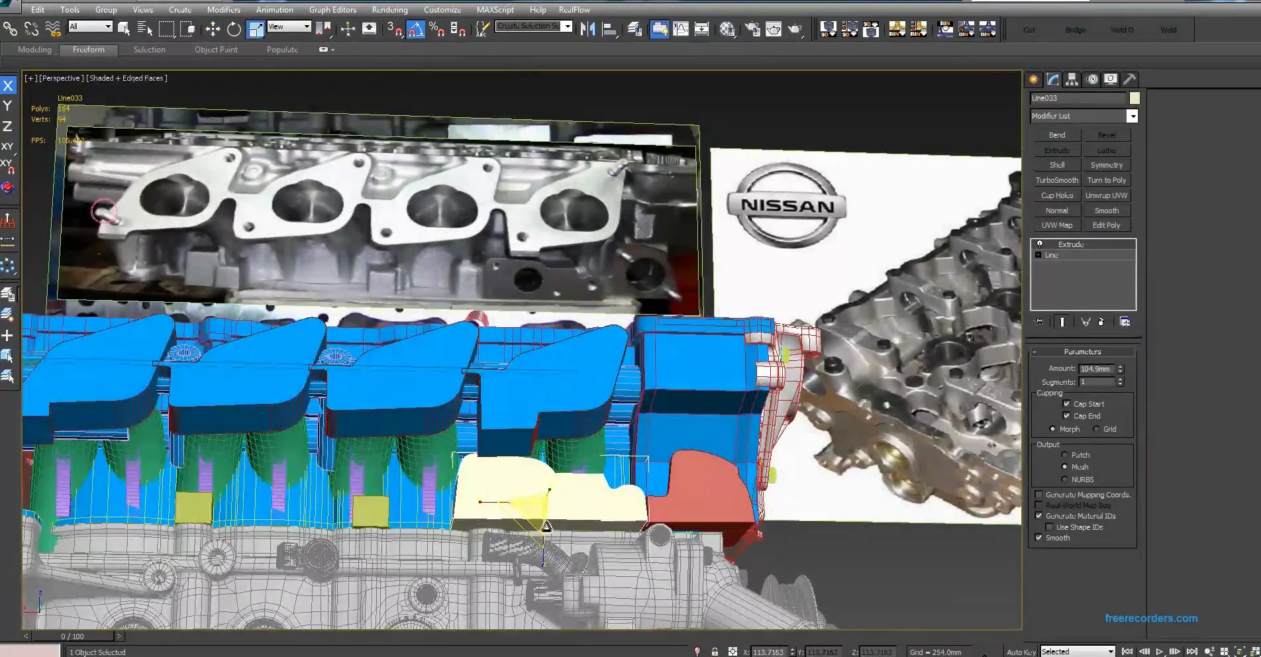
Task: Toggle Generate Material IDs checkbox
Action: pos(1038,515)
